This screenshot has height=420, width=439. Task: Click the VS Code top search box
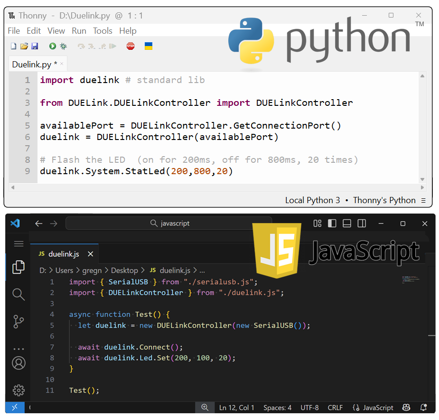[x=168, y=223]
